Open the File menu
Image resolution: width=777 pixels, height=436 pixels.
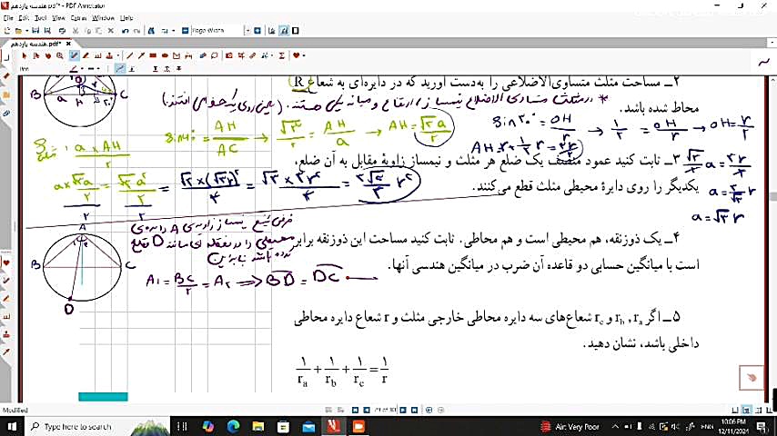(x=8, y=18)
